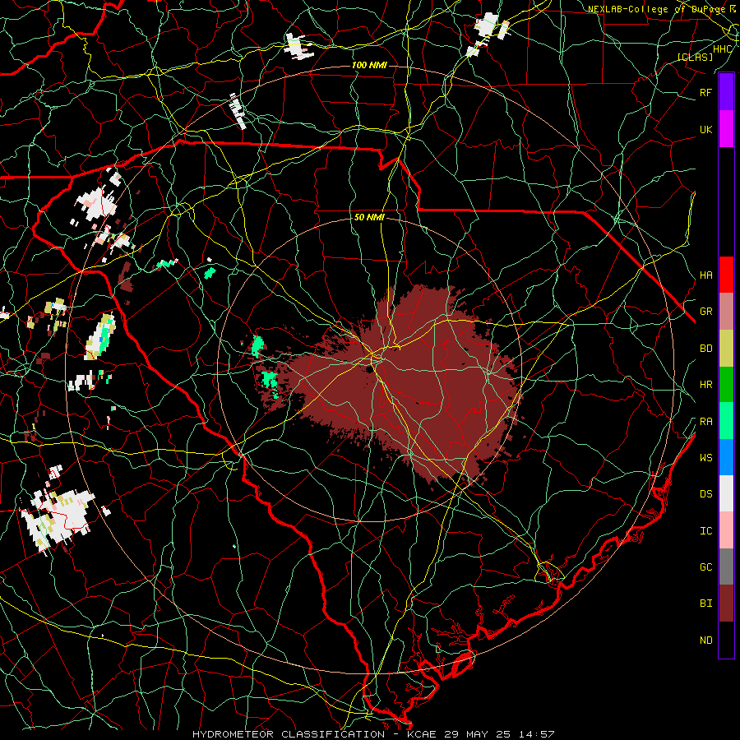The height and width of the screenshot is (740, 740).
Task: Click the ND black legend swatch
Action: point(726,640)
